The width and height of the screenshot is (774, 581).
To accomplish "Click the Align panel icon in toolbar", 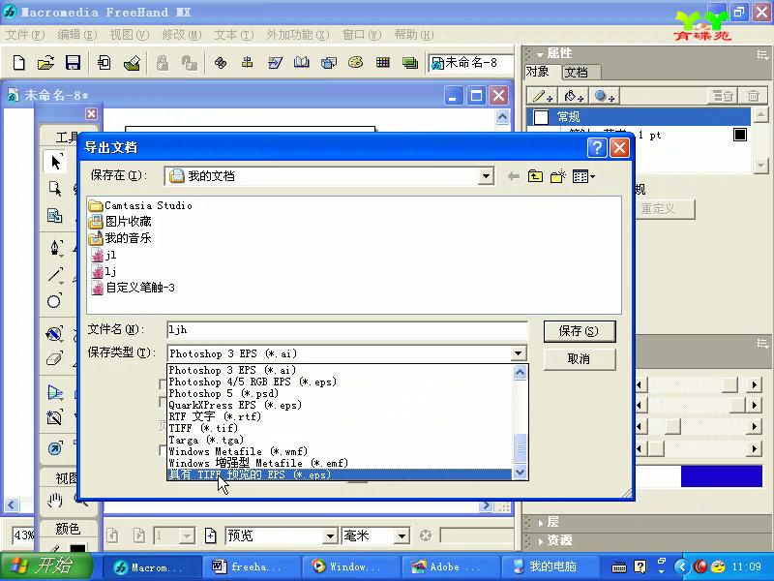I will (x=247, y=63).
